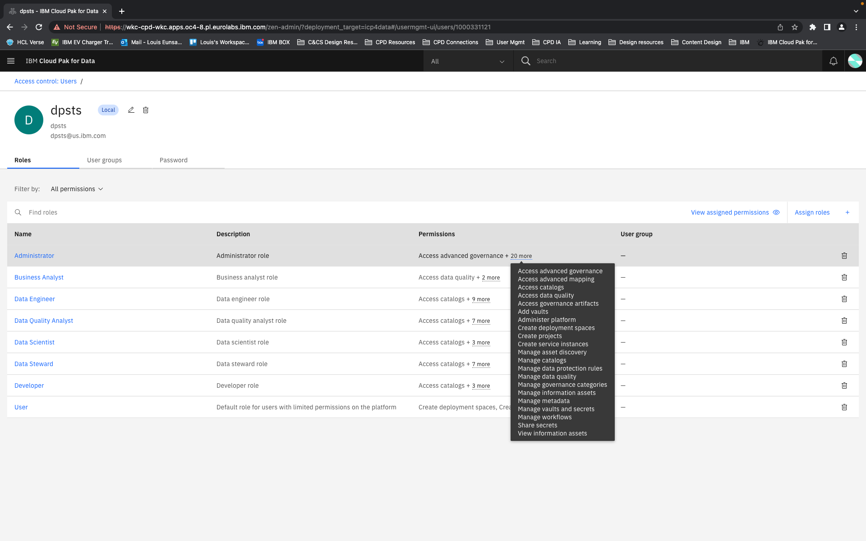This screenshot has height=541, width=866.
Task: Switch to the User groups tab
Action: pyautogui.click(x=116, y=160)
